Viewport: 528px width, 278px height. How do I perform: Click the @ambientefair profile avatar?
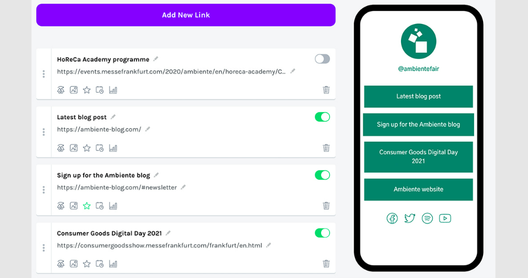pyautogui.click(x=419, y=42)
